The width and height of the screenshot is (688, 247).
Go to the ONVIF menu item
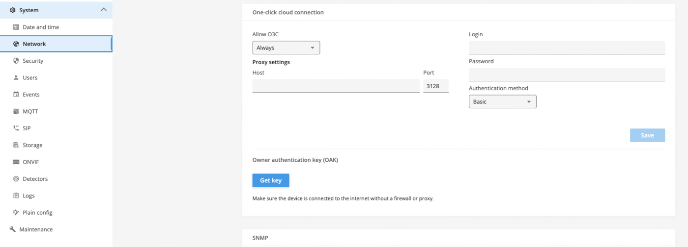[x=31, y=162]
